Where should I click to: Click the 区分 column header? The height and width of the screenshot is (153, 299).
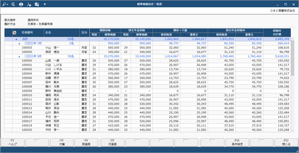coord(85,33)
